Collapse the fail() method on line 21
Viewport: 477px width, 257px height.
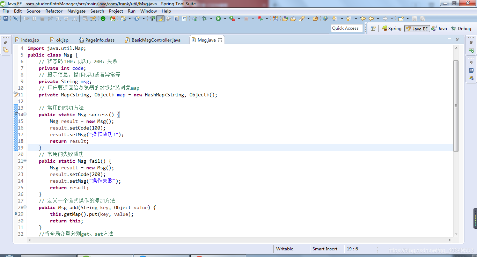(25, 161)
